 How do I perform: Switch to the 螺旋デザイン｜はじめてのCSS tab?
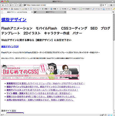point(17,12)
